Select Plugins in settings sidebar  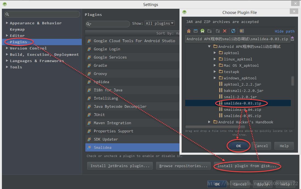click(42, 42)
